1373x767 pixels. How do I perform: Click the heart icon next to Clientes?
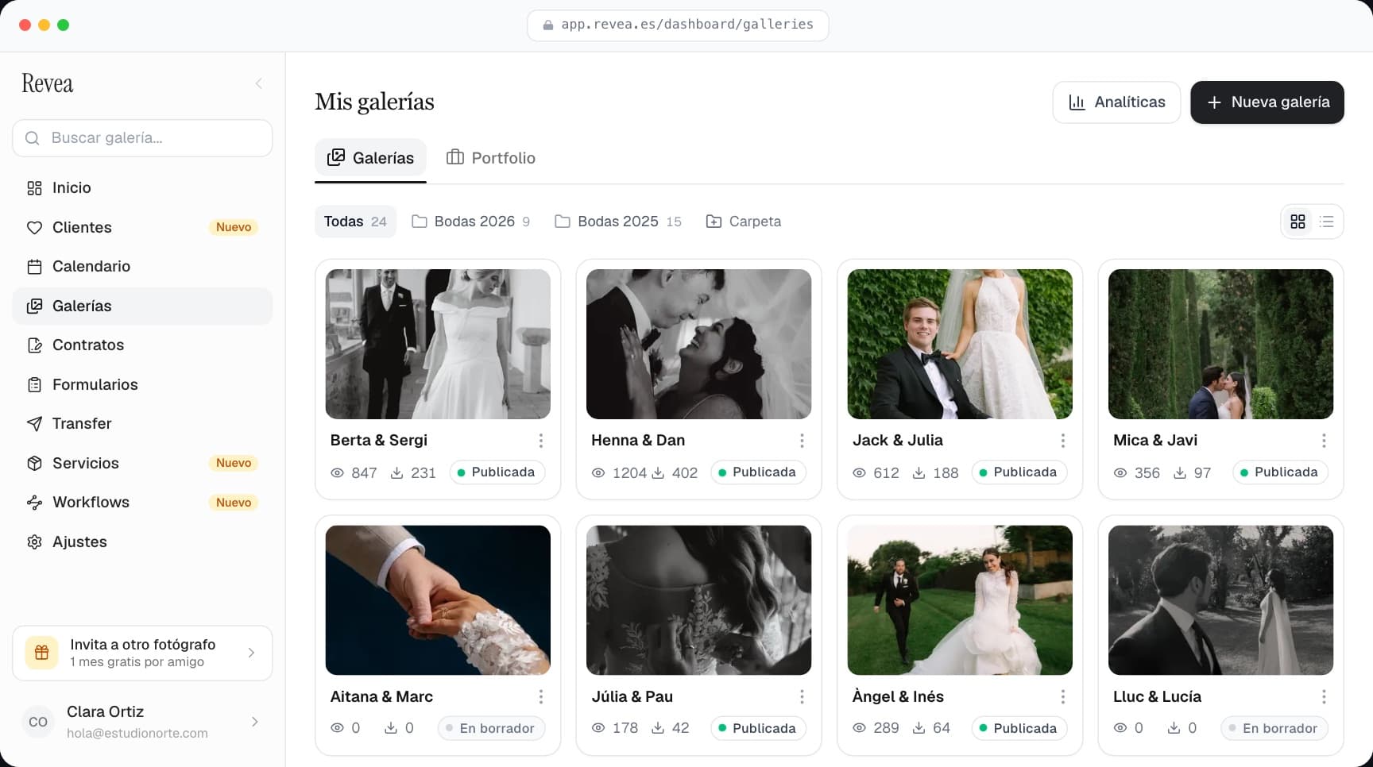[34, 228]
